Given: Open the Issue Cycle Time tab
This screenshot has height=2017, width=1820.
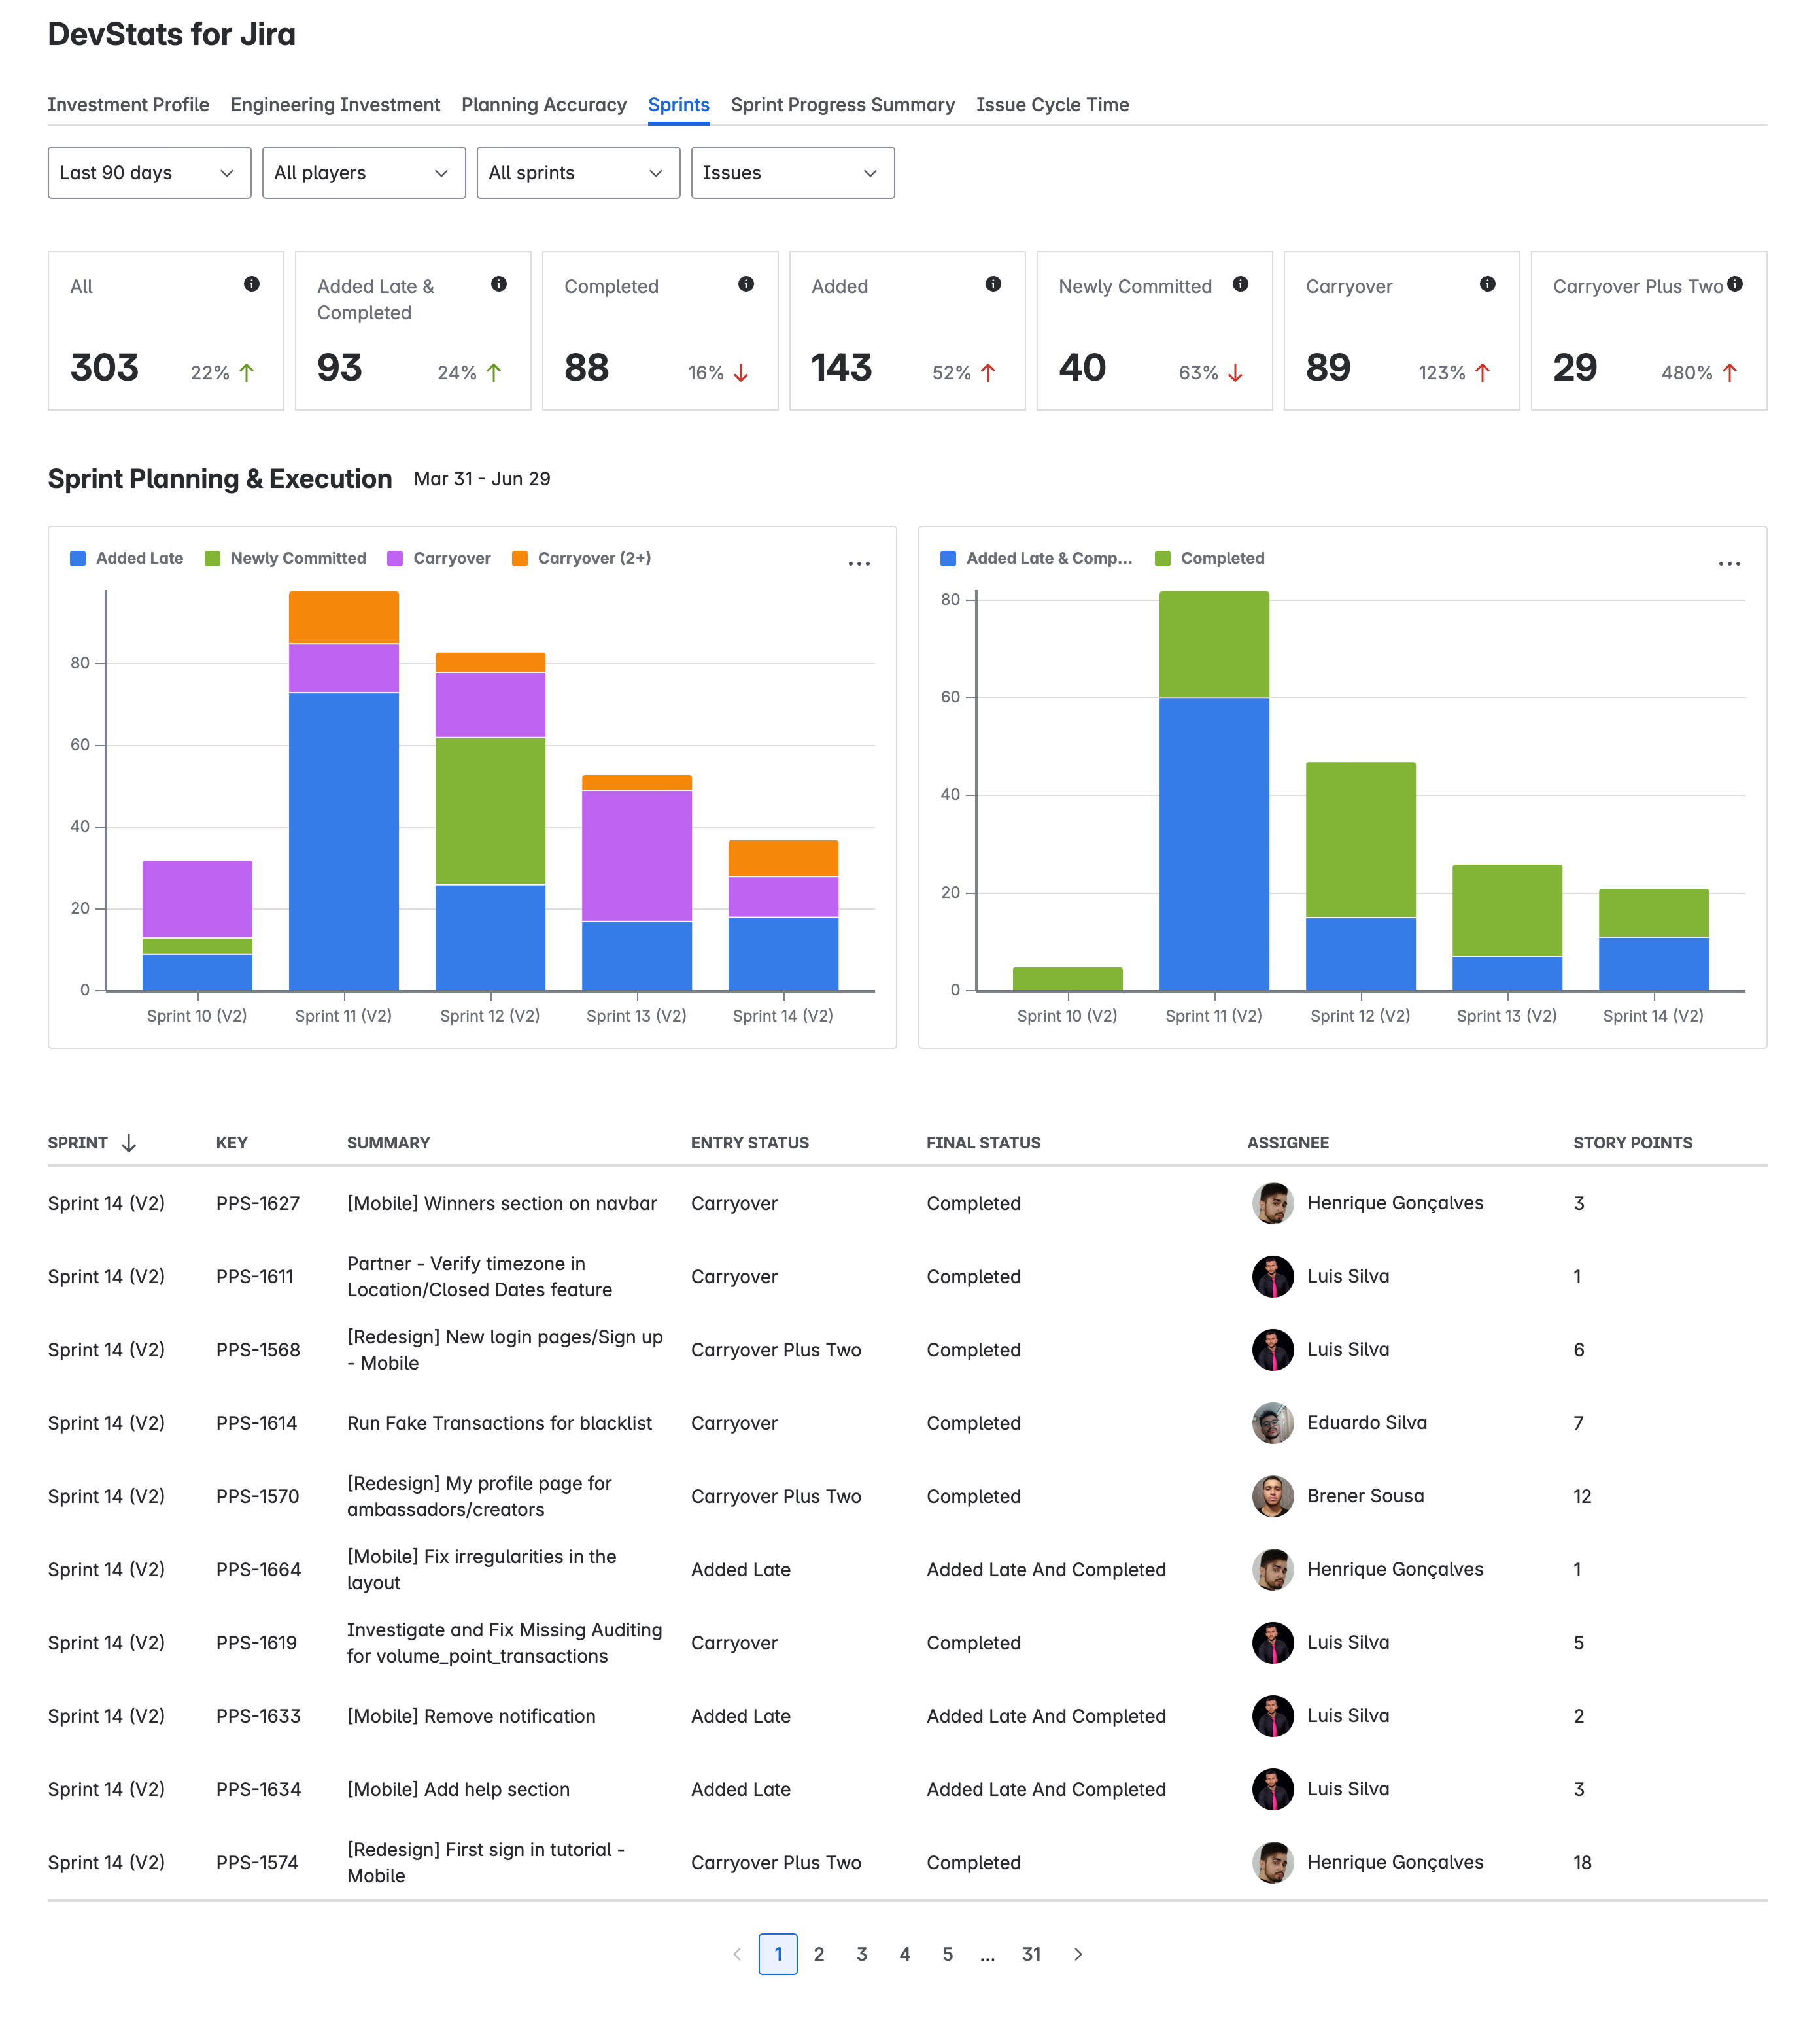Looking at the screenshot, I should pyautogui.click(x=1052, y=104).
